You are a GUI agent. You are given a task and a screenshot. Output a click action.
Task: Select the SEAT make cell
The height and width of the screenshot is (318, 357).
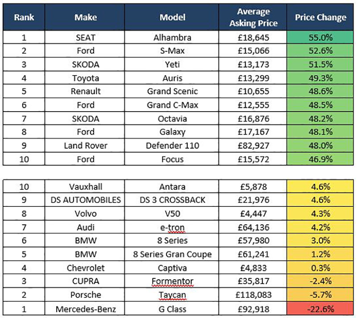click(x=85, y=38)
